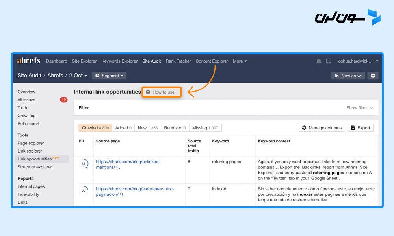The width and height of the screenshot is (394, 236).
Task: Select the Missing 1,007 tab
Action: (x=205, y=128)
